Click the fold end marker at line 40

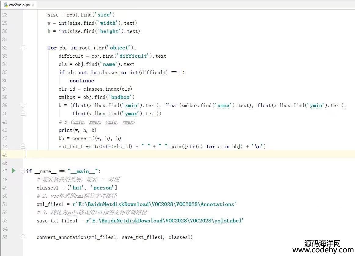point(23,114)
